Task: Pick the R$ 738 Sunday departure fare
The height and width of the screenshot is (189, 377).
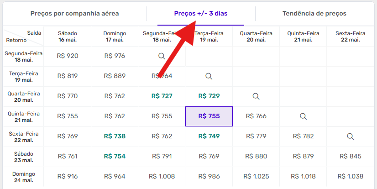Action: [x=115, y=136]
